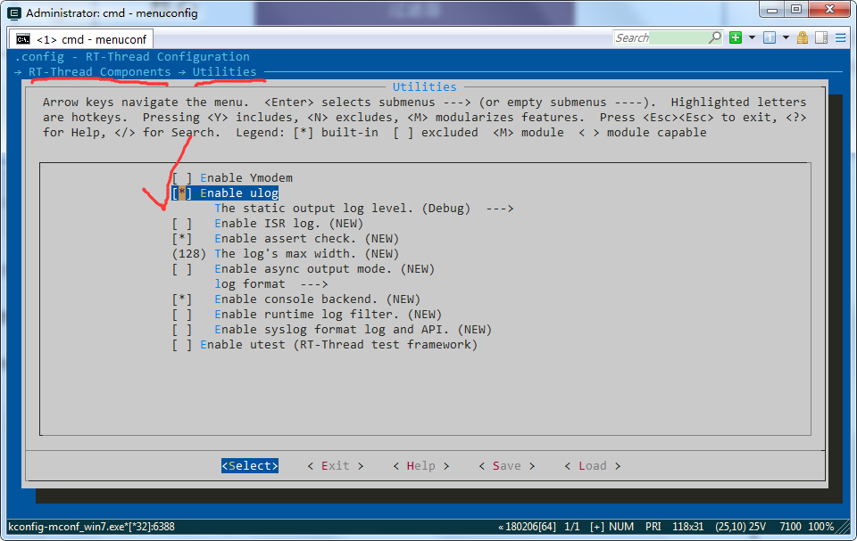Click the ConEmu app icon in title bar
The width and height of the screenshot is (857, 541).
click(15, 12)
